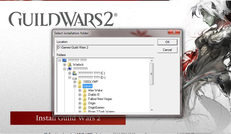
Task: Click the Cancel button
Action: [167, 50]
